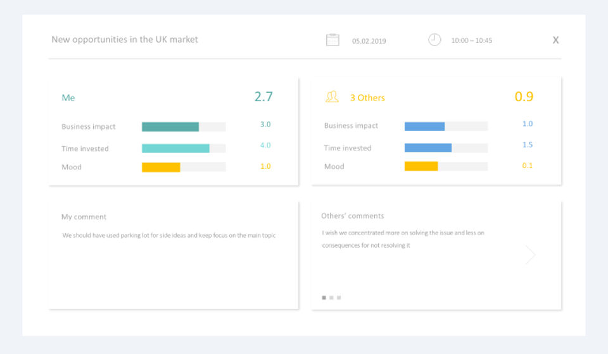Click the Me Time invested bar
The image size is (608, 354).
click(x=184, y=148)
